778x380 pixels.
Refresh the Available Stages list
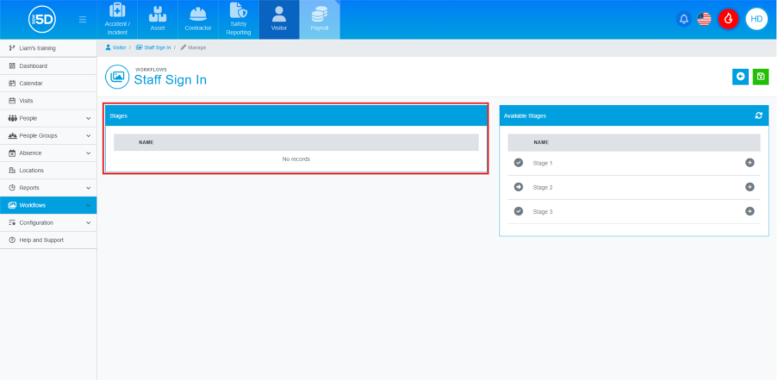(758, 115)
